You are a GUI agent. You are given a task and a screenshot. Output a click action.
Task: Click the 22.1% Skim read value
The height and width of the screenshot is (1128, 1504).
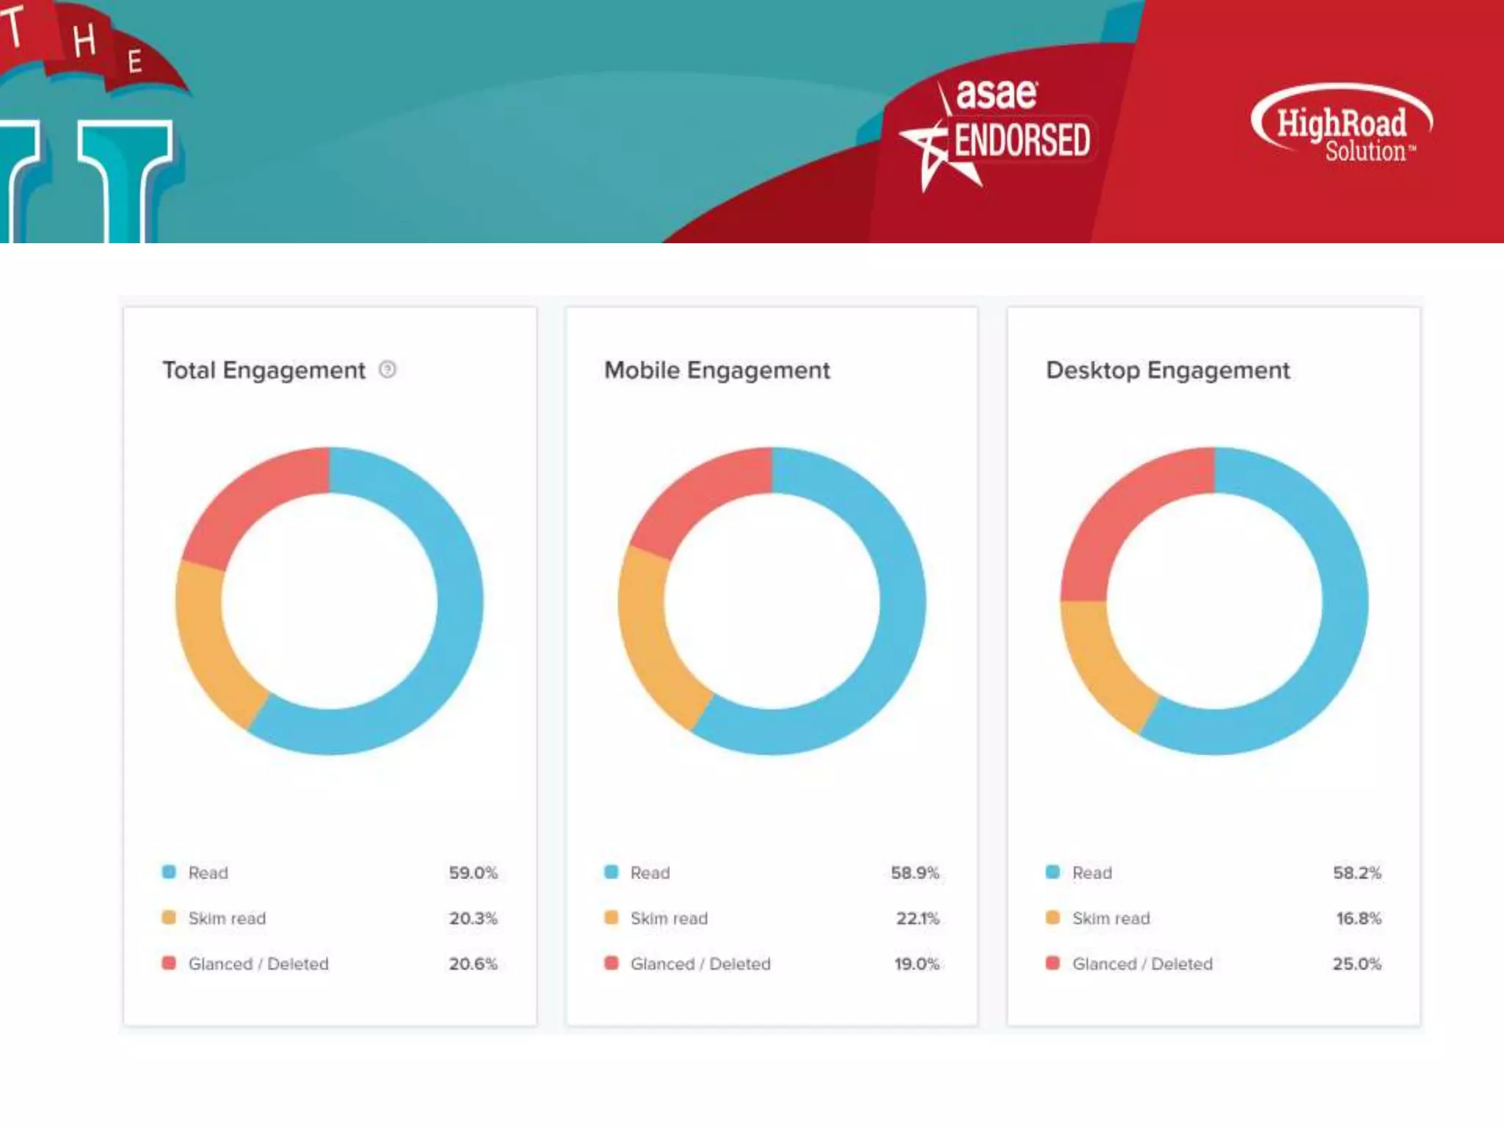[x=917, y=918]
